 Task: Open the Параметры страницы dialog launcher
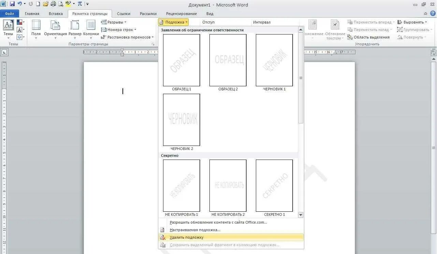(x=153, y=44)
